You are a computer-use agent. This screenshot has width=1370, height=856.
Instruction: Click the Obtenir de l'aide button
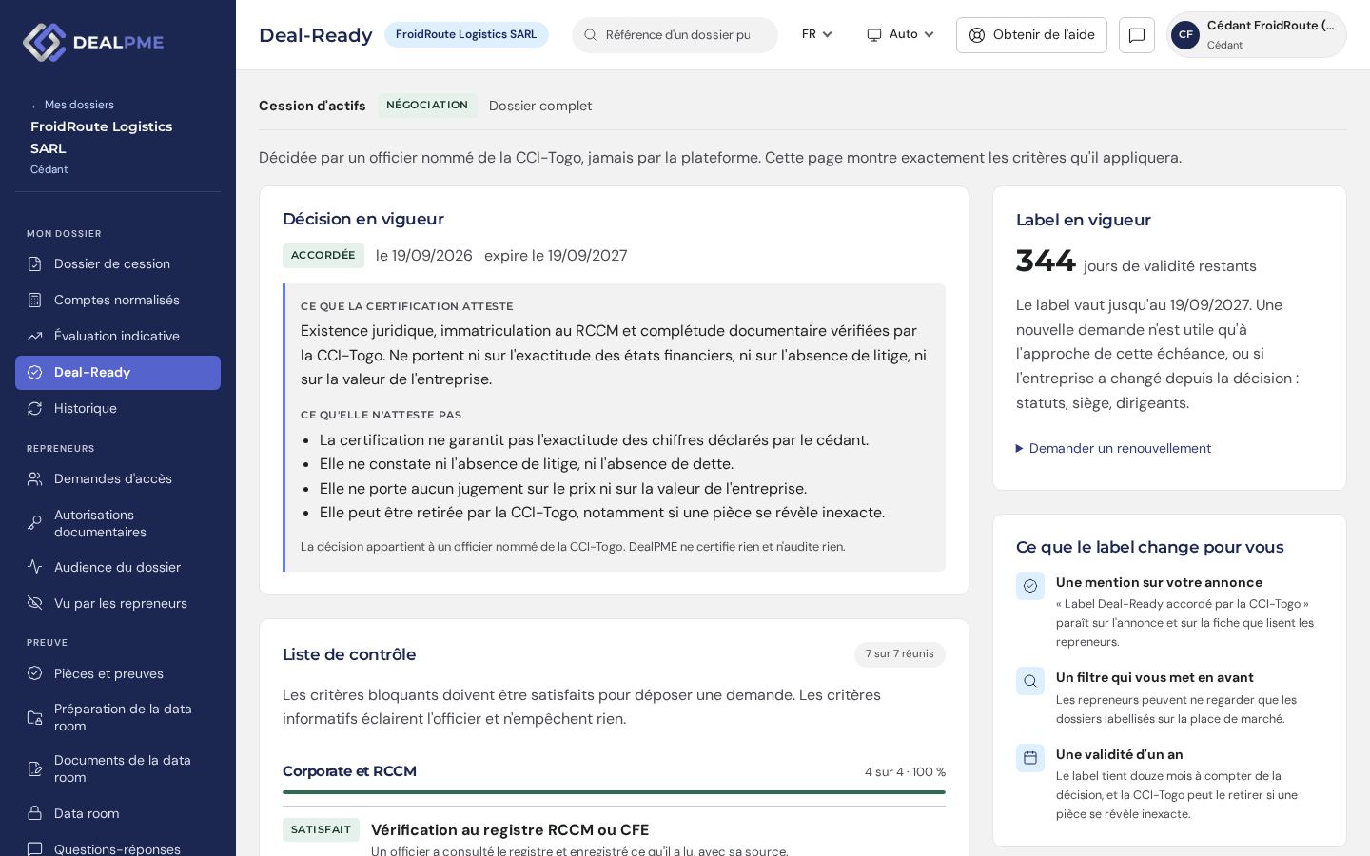click(x=1031, y=35)
